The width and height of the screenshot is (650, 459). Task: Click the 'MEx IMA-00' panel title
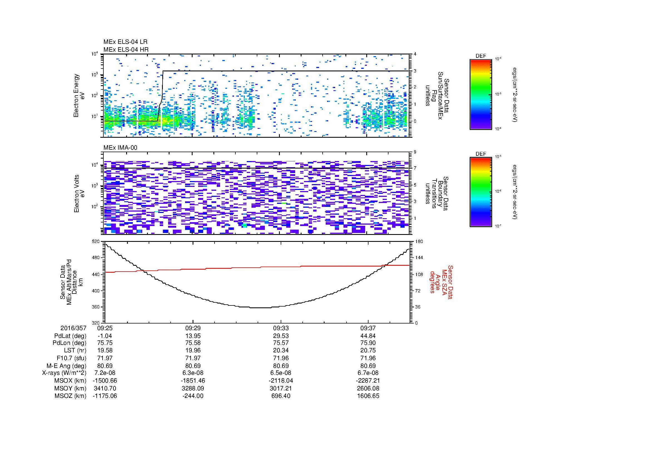(x=120, y=148)
